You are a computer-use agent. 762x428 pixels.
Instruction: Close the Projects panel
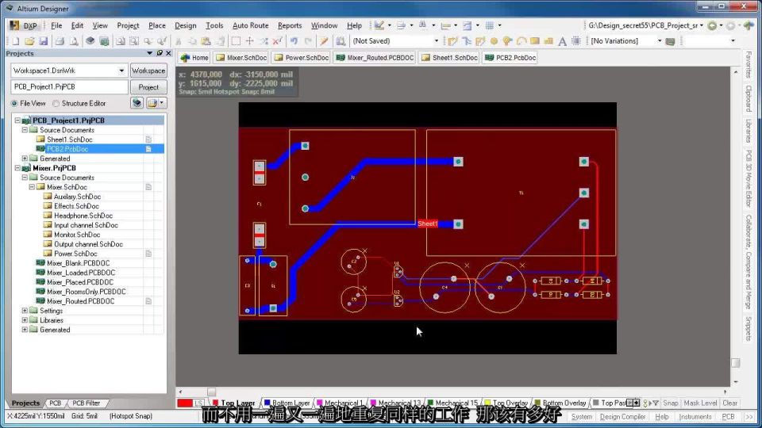tap(168, 53)
